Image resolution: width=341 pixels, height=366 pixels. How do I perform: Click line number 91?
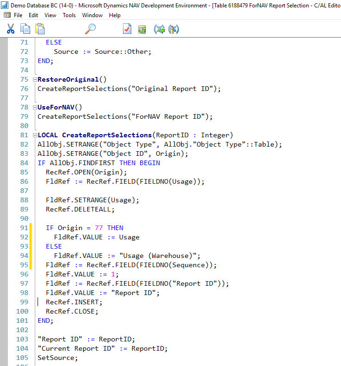pos(24,228)
